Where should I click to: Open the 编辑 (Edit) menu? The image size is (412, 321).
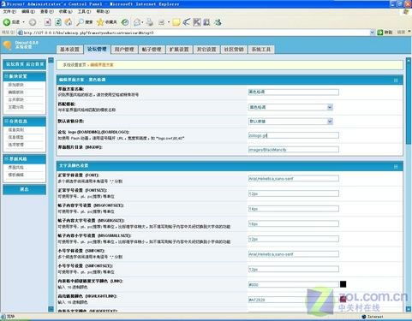(x=28, y=11)
